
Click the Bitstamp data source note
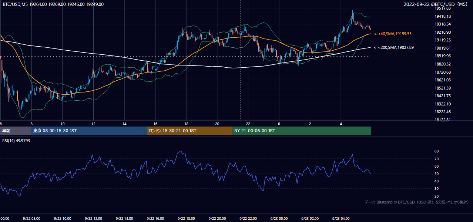tap(417, 202)
